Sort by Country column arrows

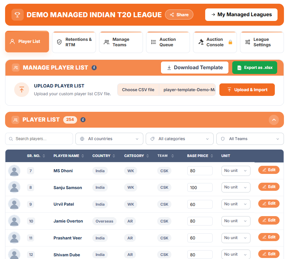pos(114,156)
